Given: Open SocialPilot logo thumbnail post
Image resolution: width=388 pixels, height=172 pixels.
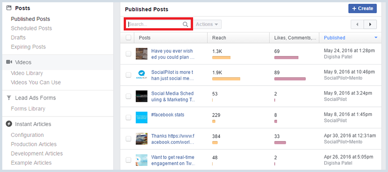Looking at the screenshot, I should point(142,75).
